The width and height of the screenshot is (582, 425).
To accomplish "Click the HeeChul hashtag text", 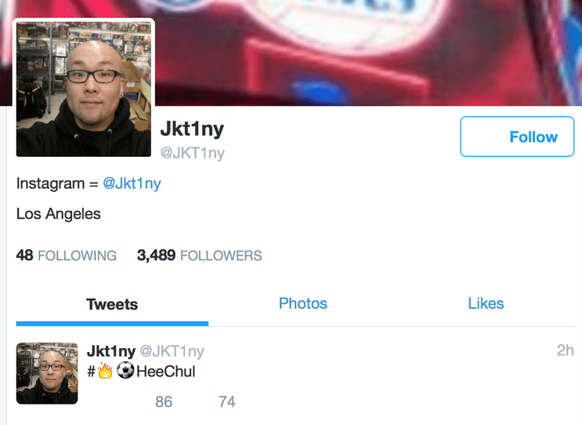I will pos(165,371).
